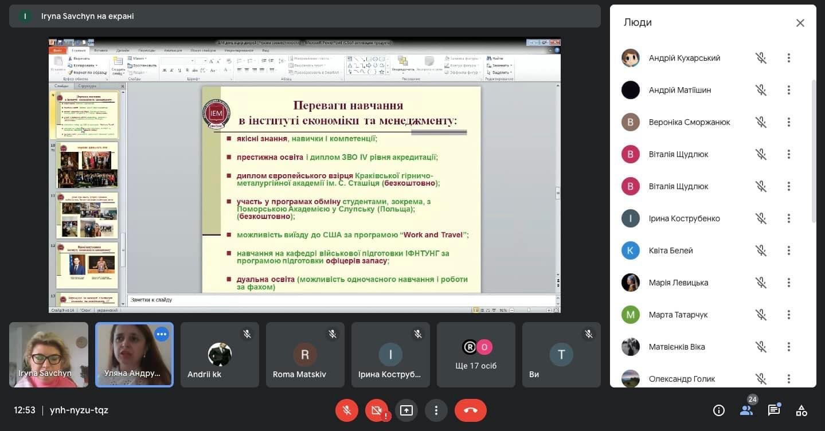Turn your camera on
This screenshot has width=825, height=431.
(x=377, y=410)
